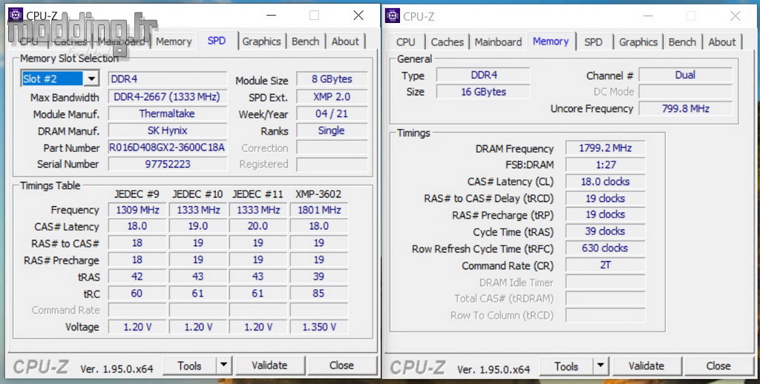Viewport: 760px width, 384px height.
Task: Click Tools button in right CPU-Z window
Action: coord(566,366)
